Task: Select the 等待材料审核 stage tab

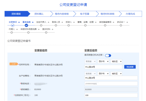Action: coord(107,14)
